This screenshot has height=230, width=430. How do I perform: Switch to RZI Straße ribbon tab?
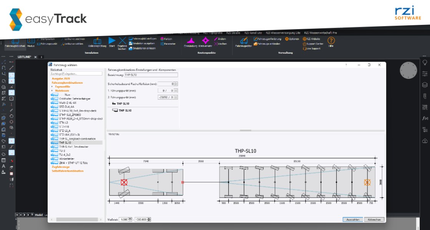point(233,33)
